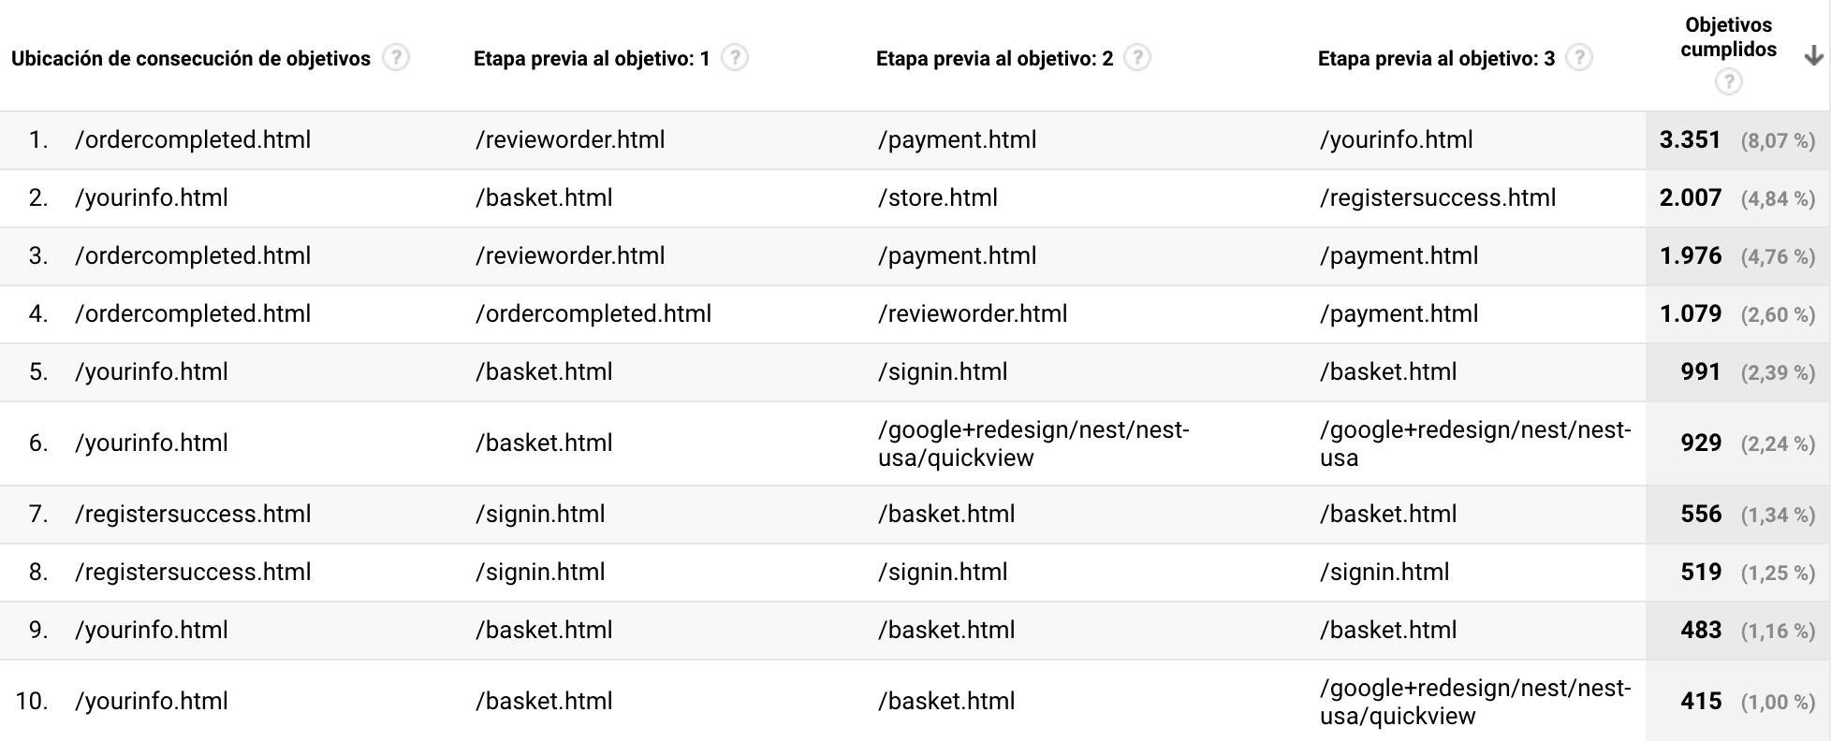Click Etapa previa al objetivo: 3 column header
The image size is (1831, 741).
click(1437, 59)
